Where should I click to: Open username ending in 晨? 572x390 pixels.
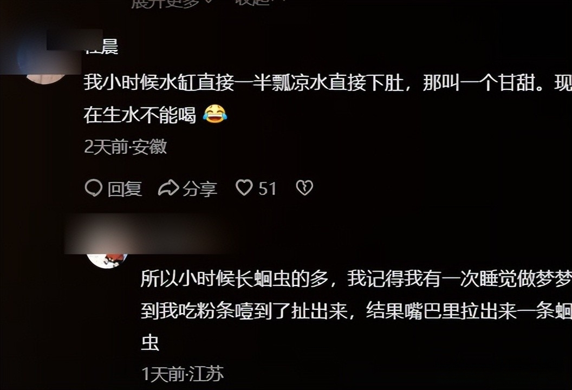(x=101, y=47)
